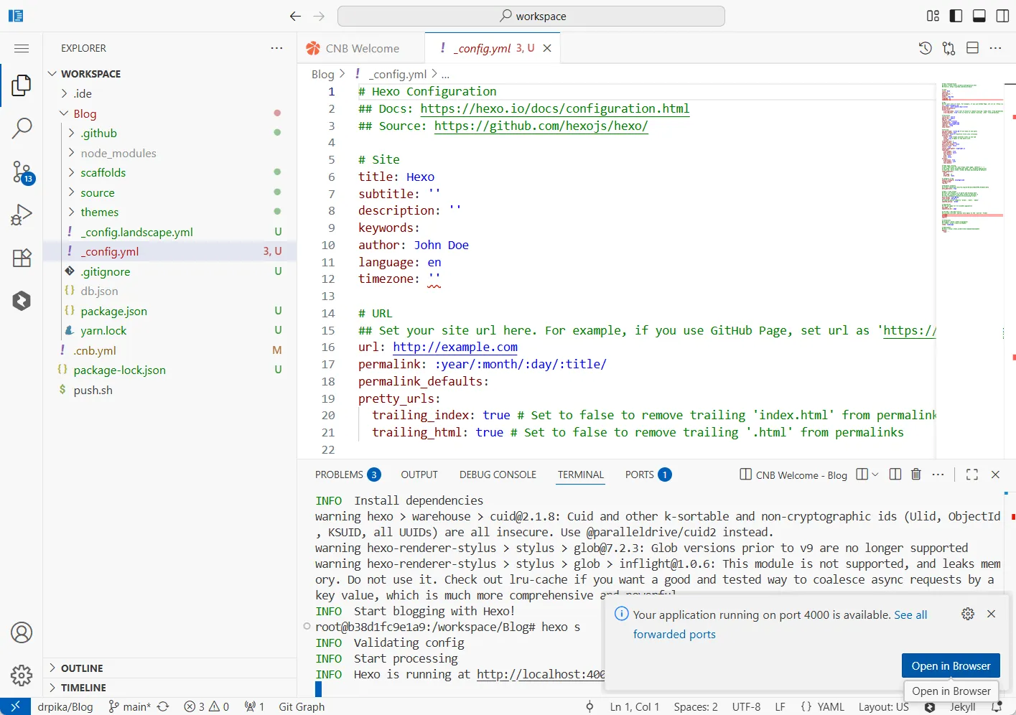
Task: Open the command center workspace search box
Action: [x=531, y=16]
